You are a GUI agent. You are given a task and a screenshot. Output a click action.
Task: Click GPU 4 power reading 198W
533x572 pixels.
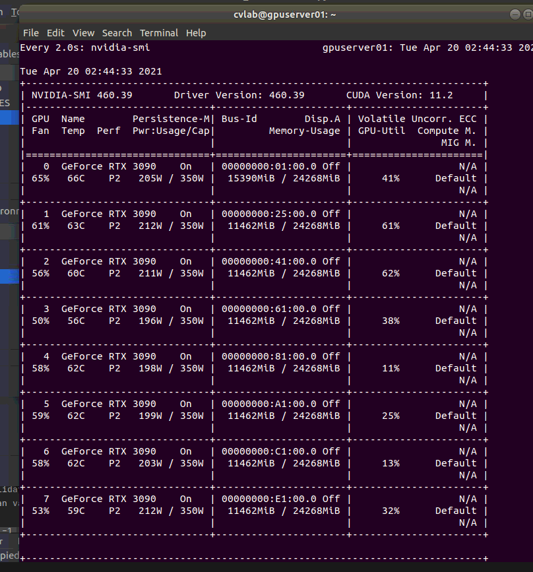[x=150, y=368]
